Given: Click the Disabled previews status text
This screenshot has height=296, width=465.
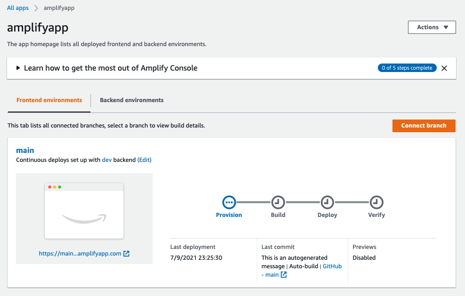Looking at the screenshot, I should [x=364, y=258].
